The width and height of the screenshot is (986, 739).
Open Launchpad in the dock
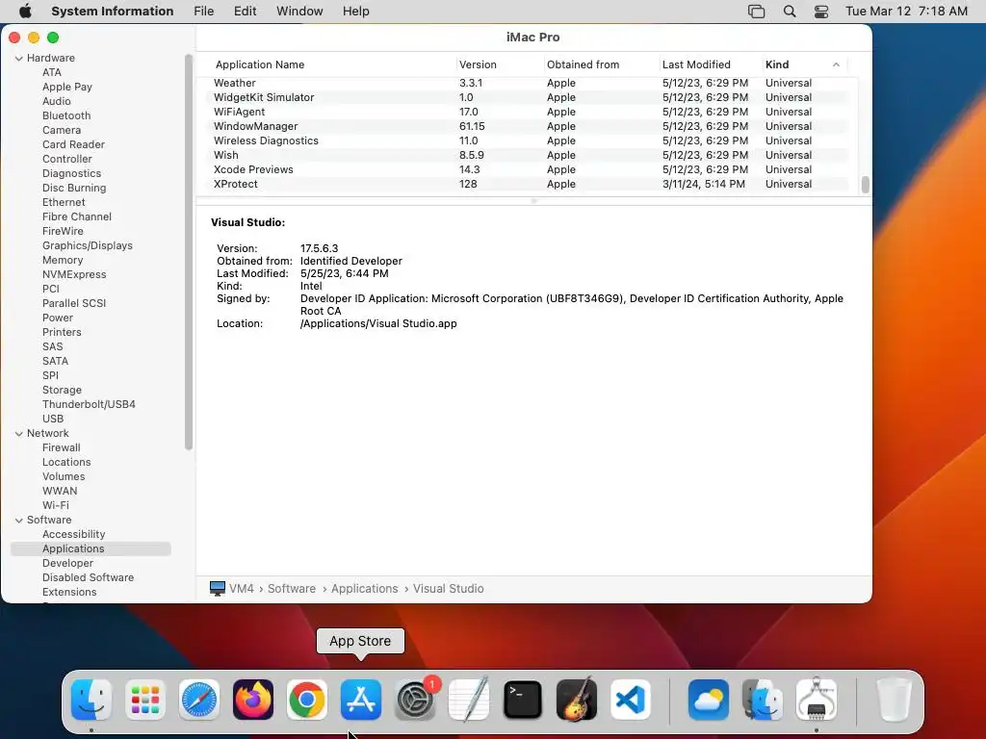point(145,700)
